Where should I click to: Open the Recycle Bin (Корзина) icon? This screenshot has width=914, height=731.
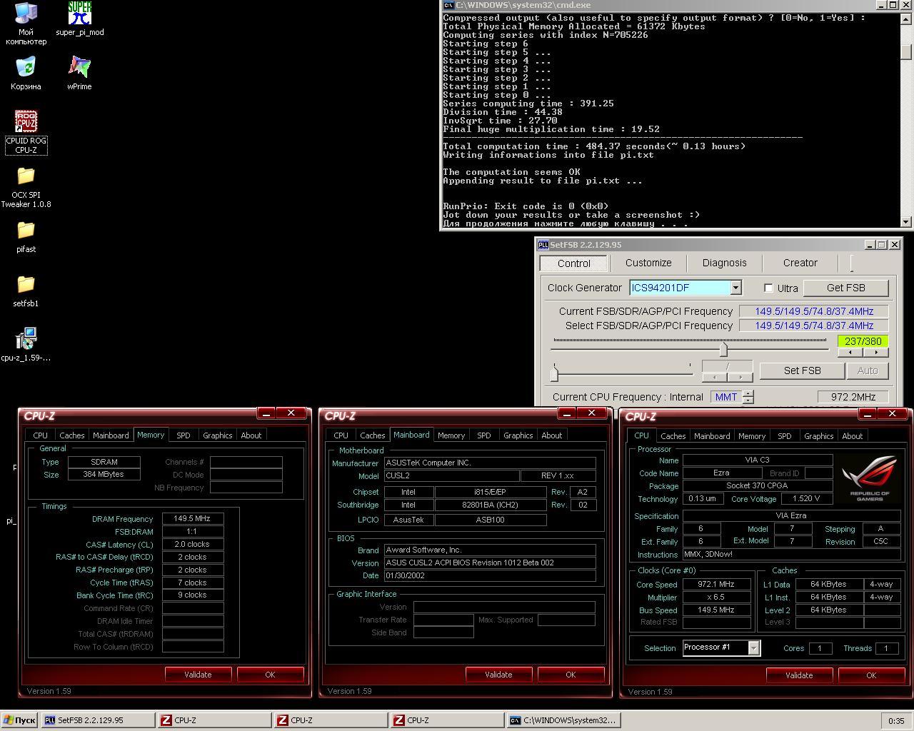(26, 74)
